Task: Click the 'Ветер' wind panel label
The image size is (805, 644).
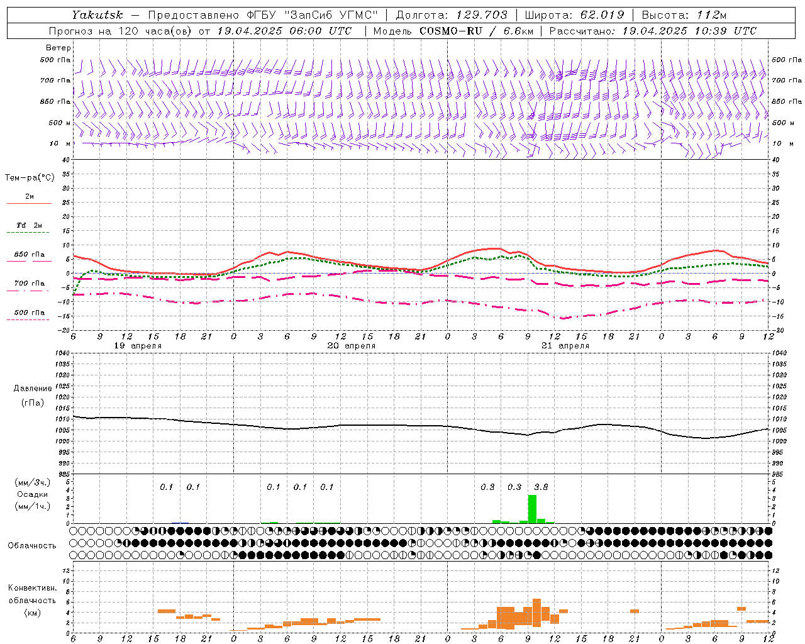Action: (58, 48)
